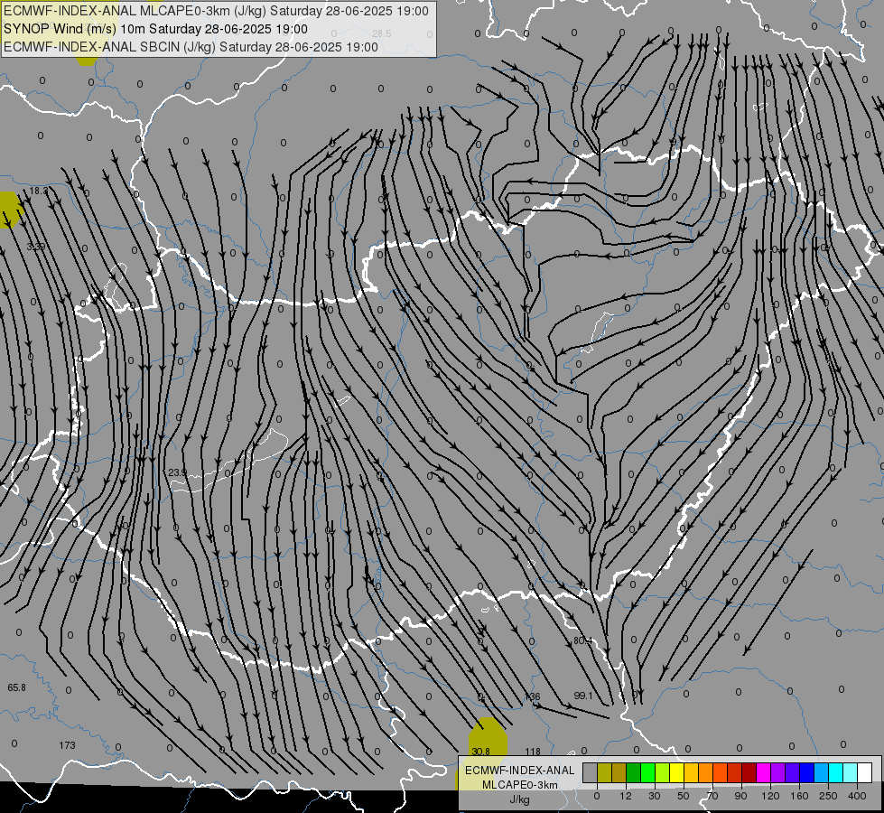Select the dark green legend swatch
This screenshot has height=813, width=884.
click(x=633, y=772)
